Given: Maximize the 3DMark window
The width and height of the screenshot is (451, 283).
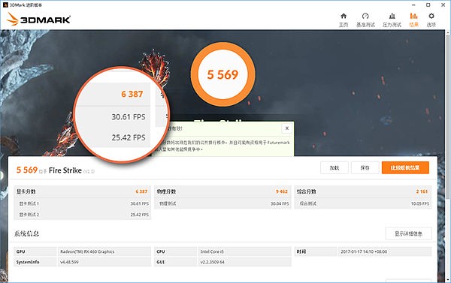Looking at the screenshot, I should [428, 5].
